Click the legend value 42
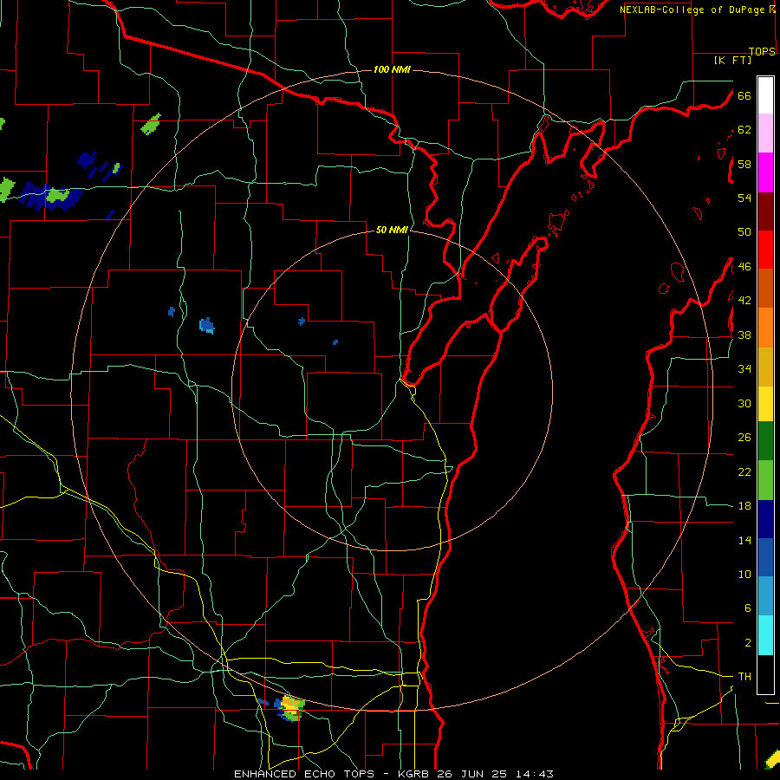The width and height of the screenshot is (780, 780). [x=744, y=301]
